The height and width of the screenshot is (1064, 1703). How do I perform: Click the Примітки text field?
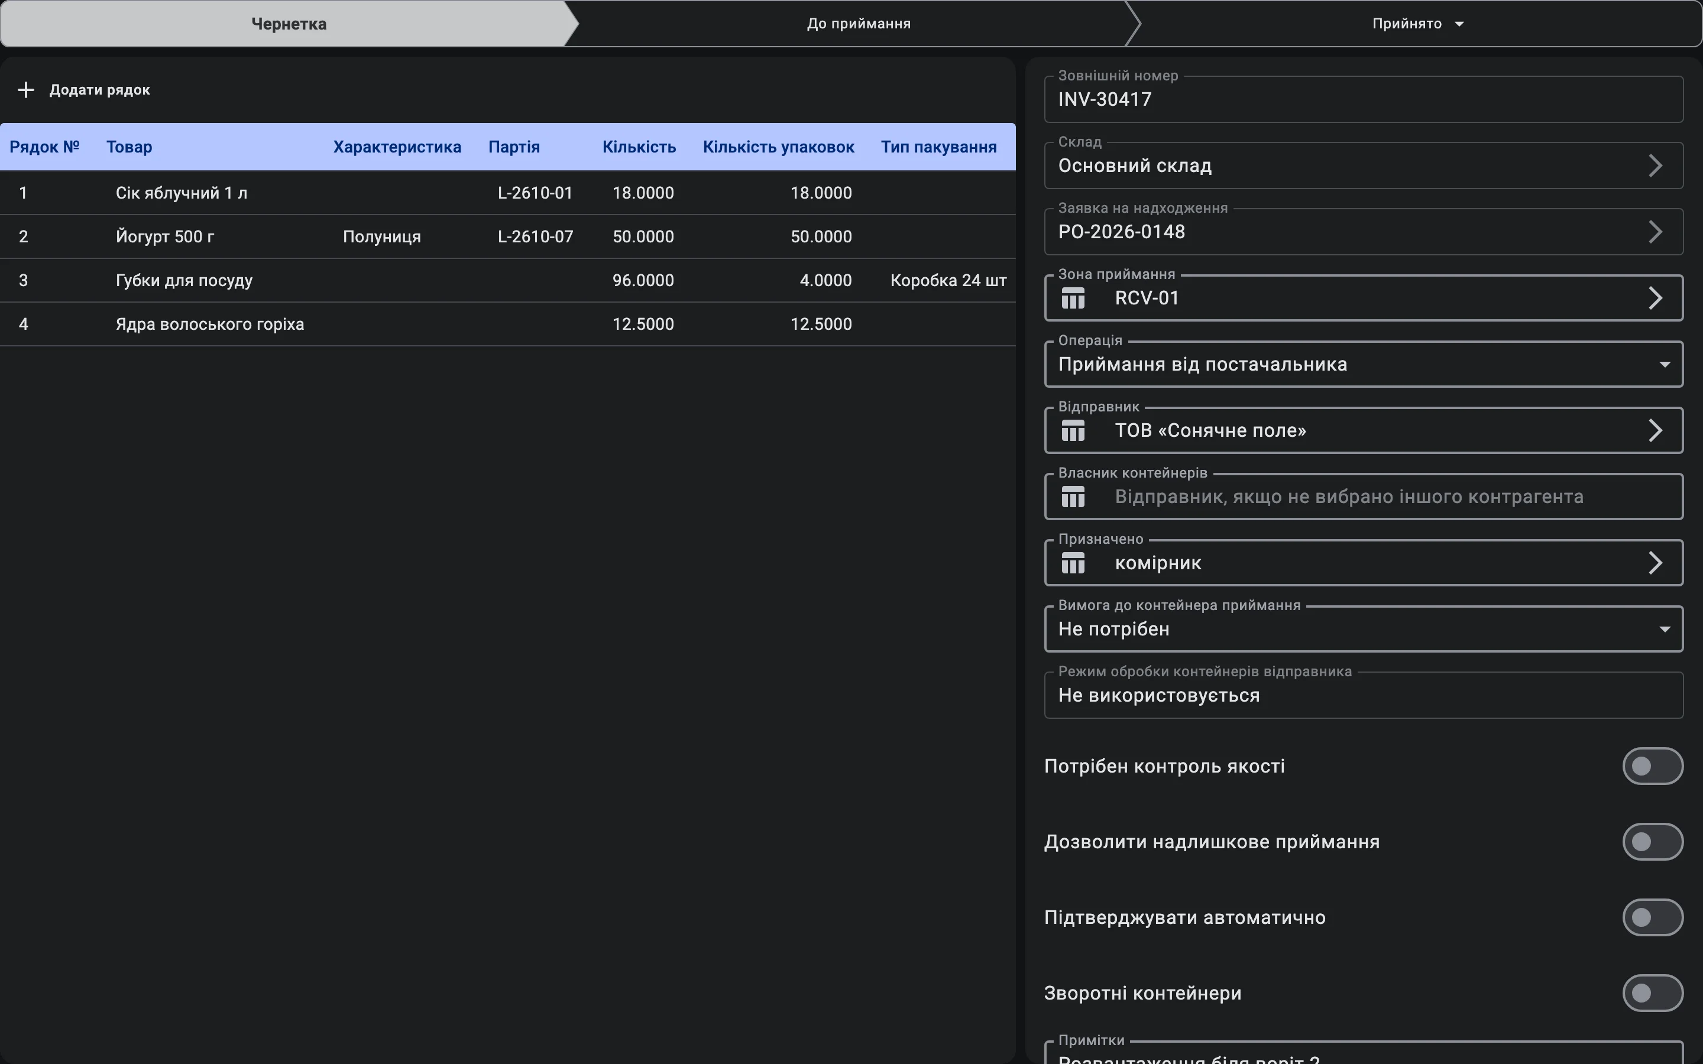pos(1363,1053)
